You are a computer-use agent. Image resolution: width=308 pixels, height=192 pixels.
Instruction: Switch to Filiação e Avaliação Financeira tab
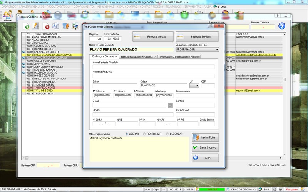(x=138, y=57)
